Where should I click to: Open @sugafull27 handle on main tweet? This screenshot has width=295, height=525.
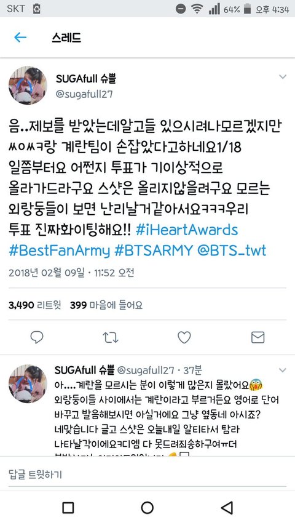pos(84,94)
